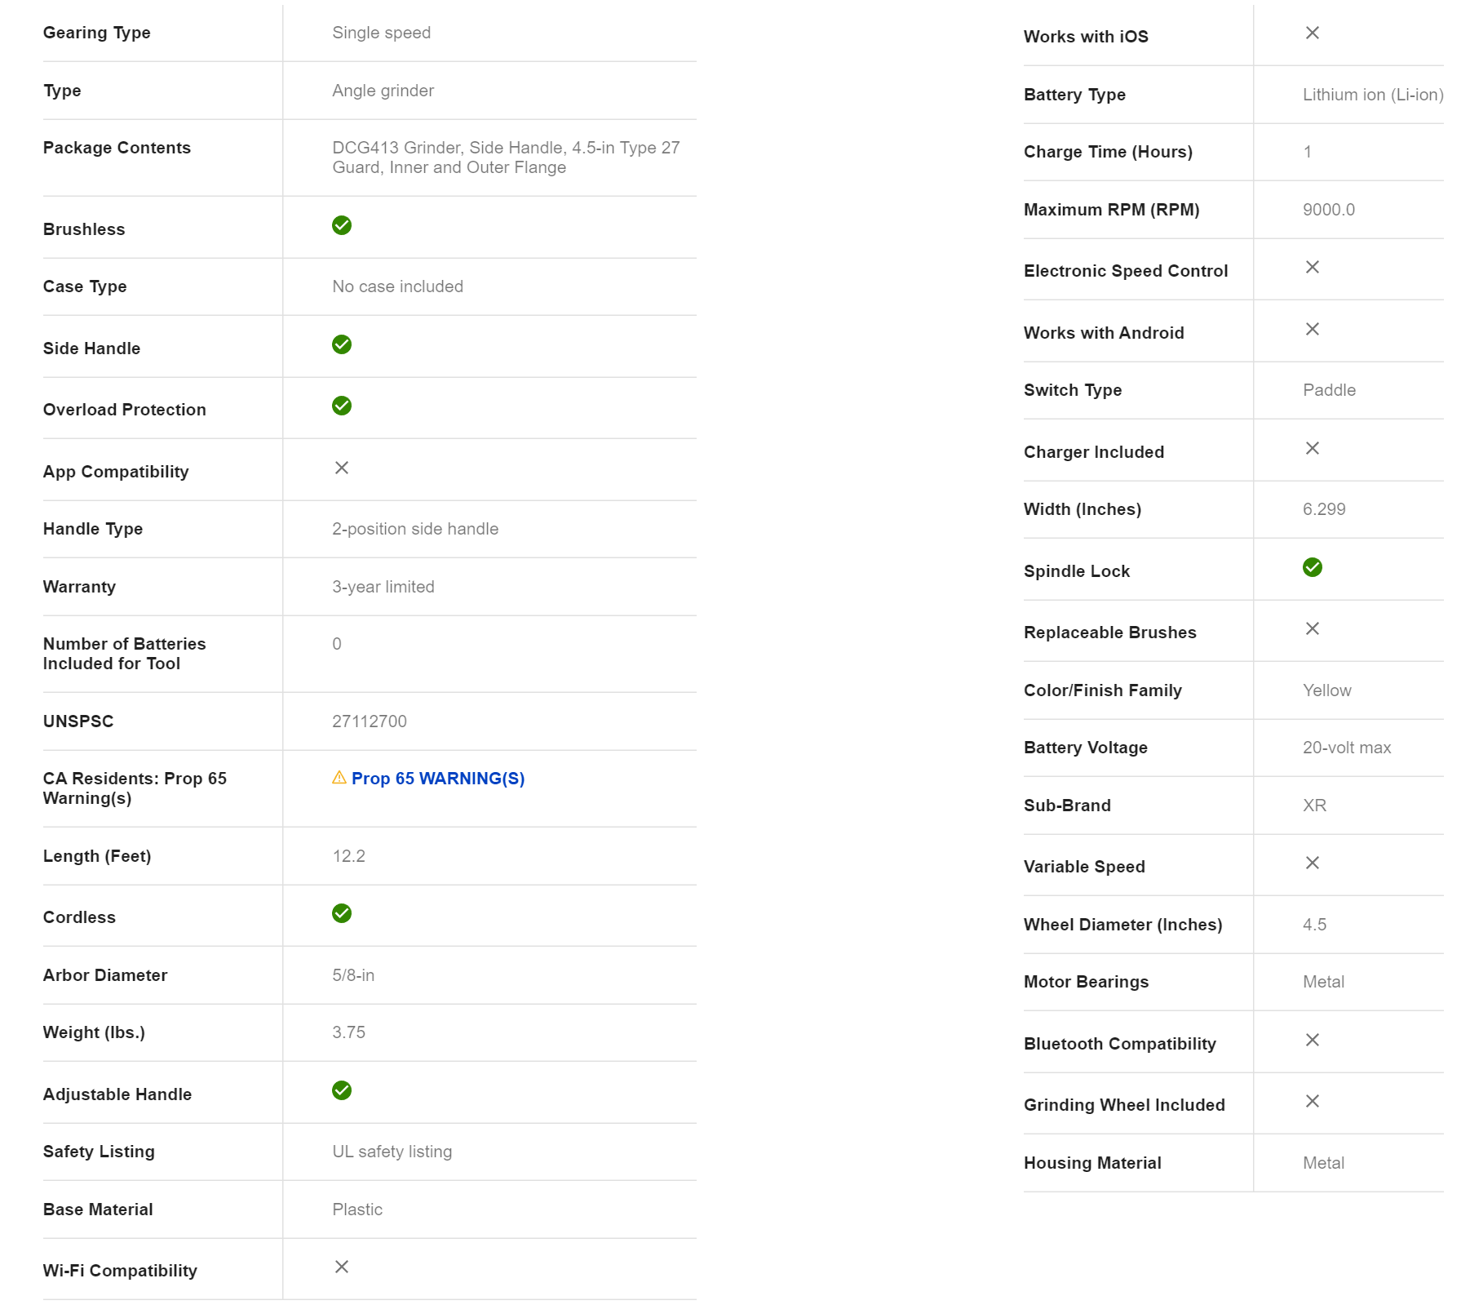This screenshot has height=1305, width=1470.
Task: Click the Prop 65 WARNING(S) link
Action: [x=437, y=779]
